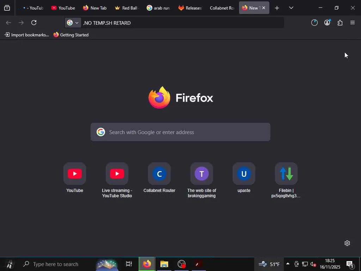Click the search highlights illustration in taskbar
The height and width of the screenshot is (271, 361).
(106, 265)
